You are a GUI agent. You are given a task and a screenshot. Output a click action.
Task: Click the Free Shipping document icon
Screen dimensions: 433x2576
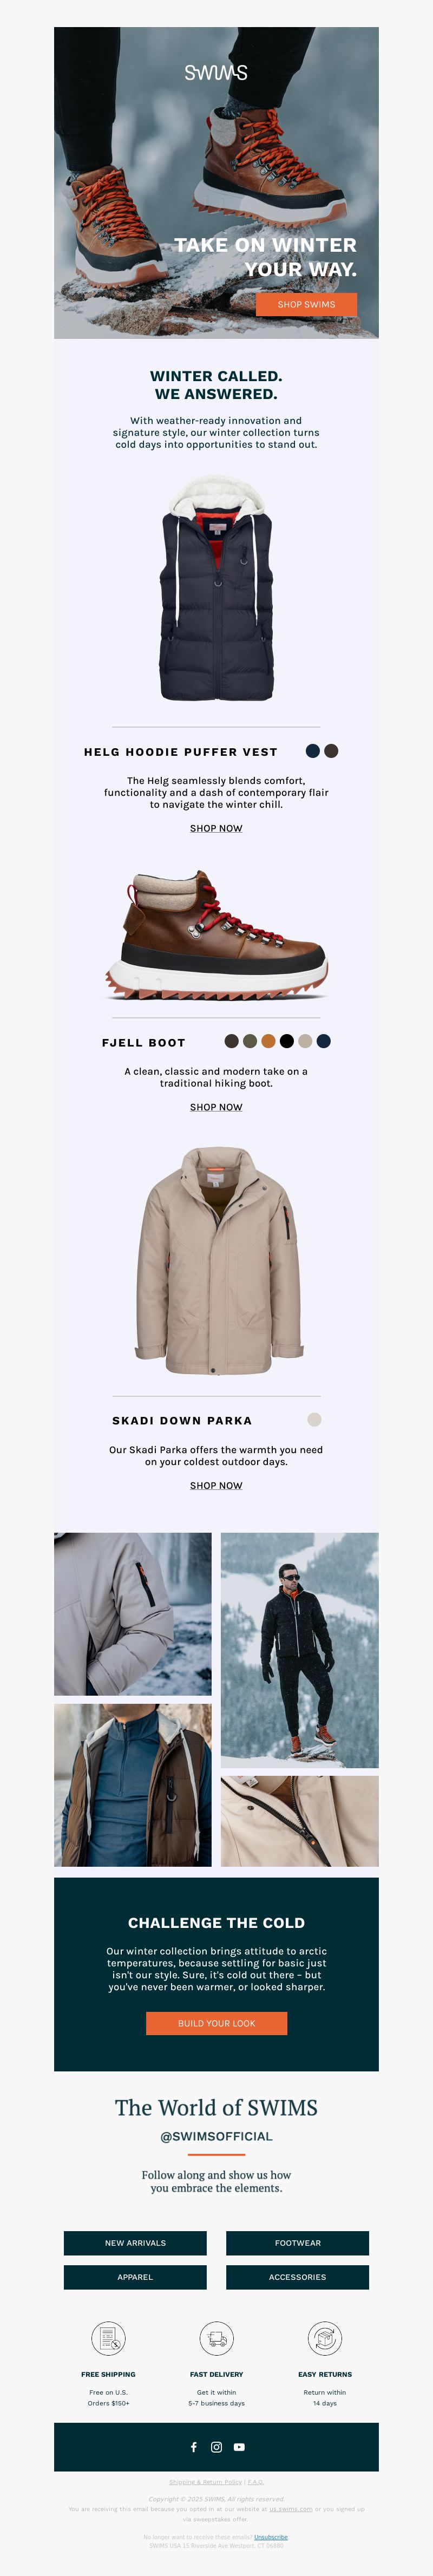point(108,2339)
